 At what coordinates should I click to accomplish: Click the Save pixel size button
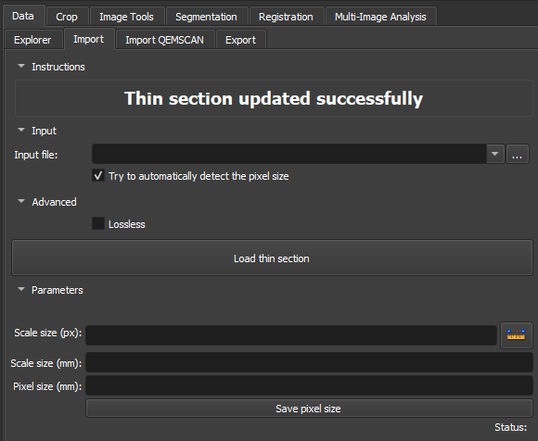(x=309, y=409)
